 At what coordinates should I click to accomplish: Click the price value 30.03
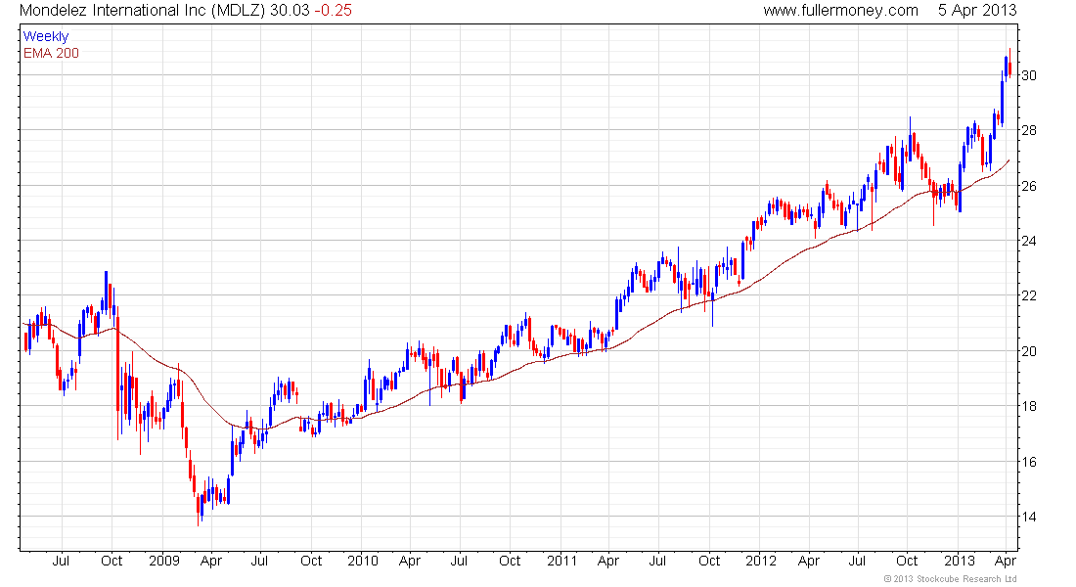coord(290,11)
